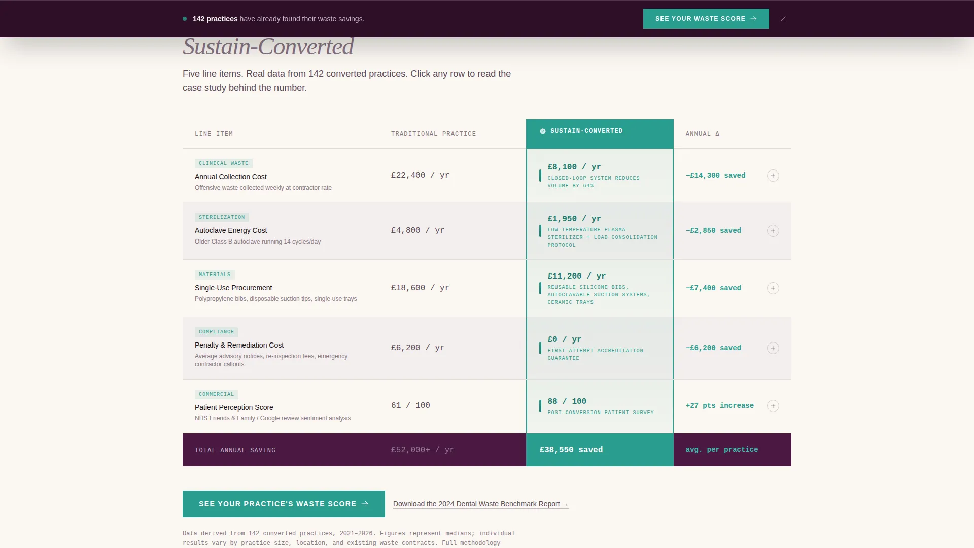Screen dimensions: 974x548
Task: Click the struck-through £52,000+ / yr total
Action: [x=423, y=450]
